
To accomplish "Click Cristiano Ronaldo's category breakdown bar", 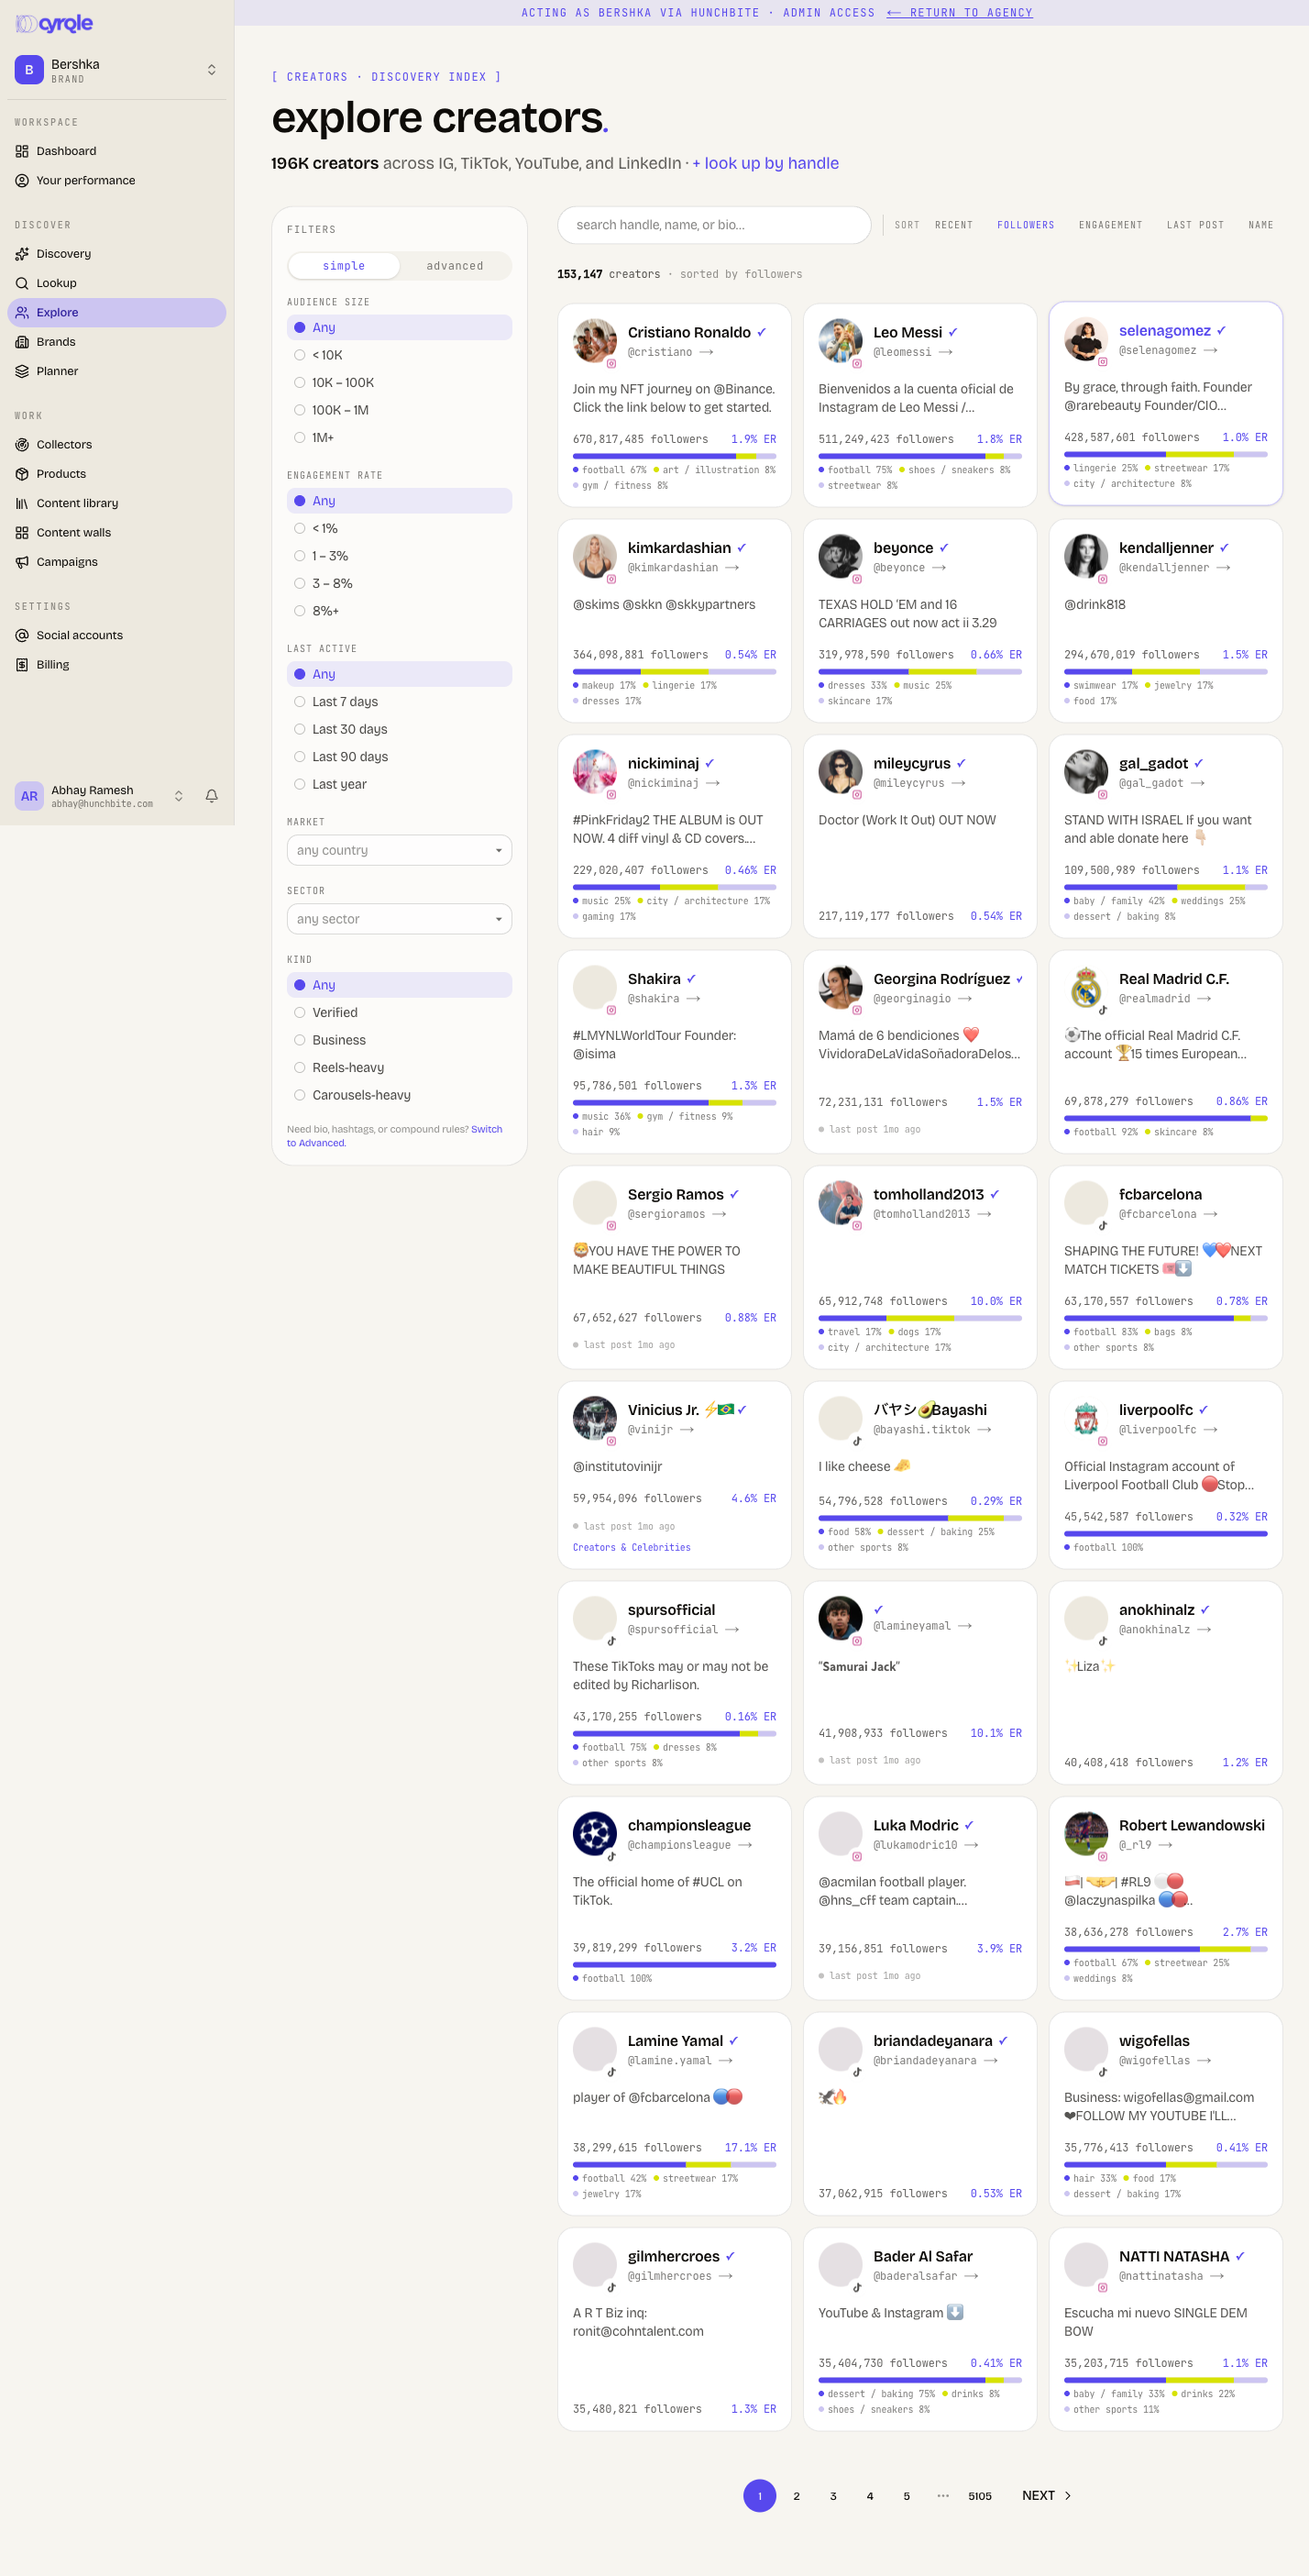I will click(x=675, y=456).
